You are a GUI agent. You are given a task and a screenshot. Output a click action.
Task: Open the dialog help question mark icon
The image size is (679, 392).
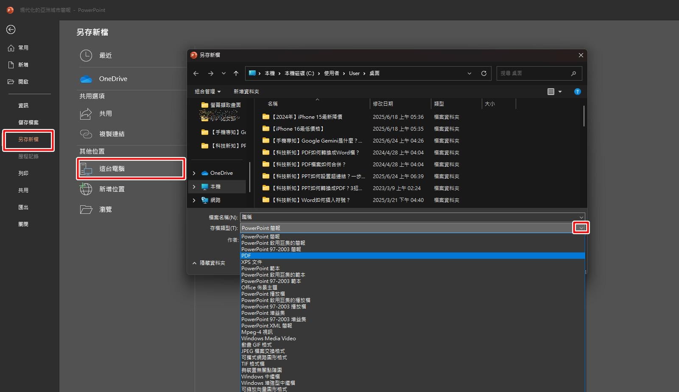[x=577, y=92]
